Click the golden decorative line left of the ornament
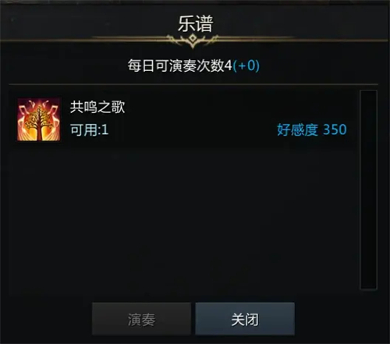390x344 pixels. [x=130, y=38]
